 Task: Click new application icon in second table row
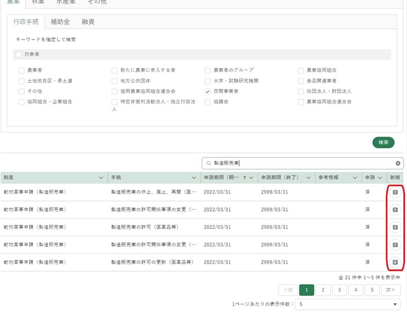[395, 209]
